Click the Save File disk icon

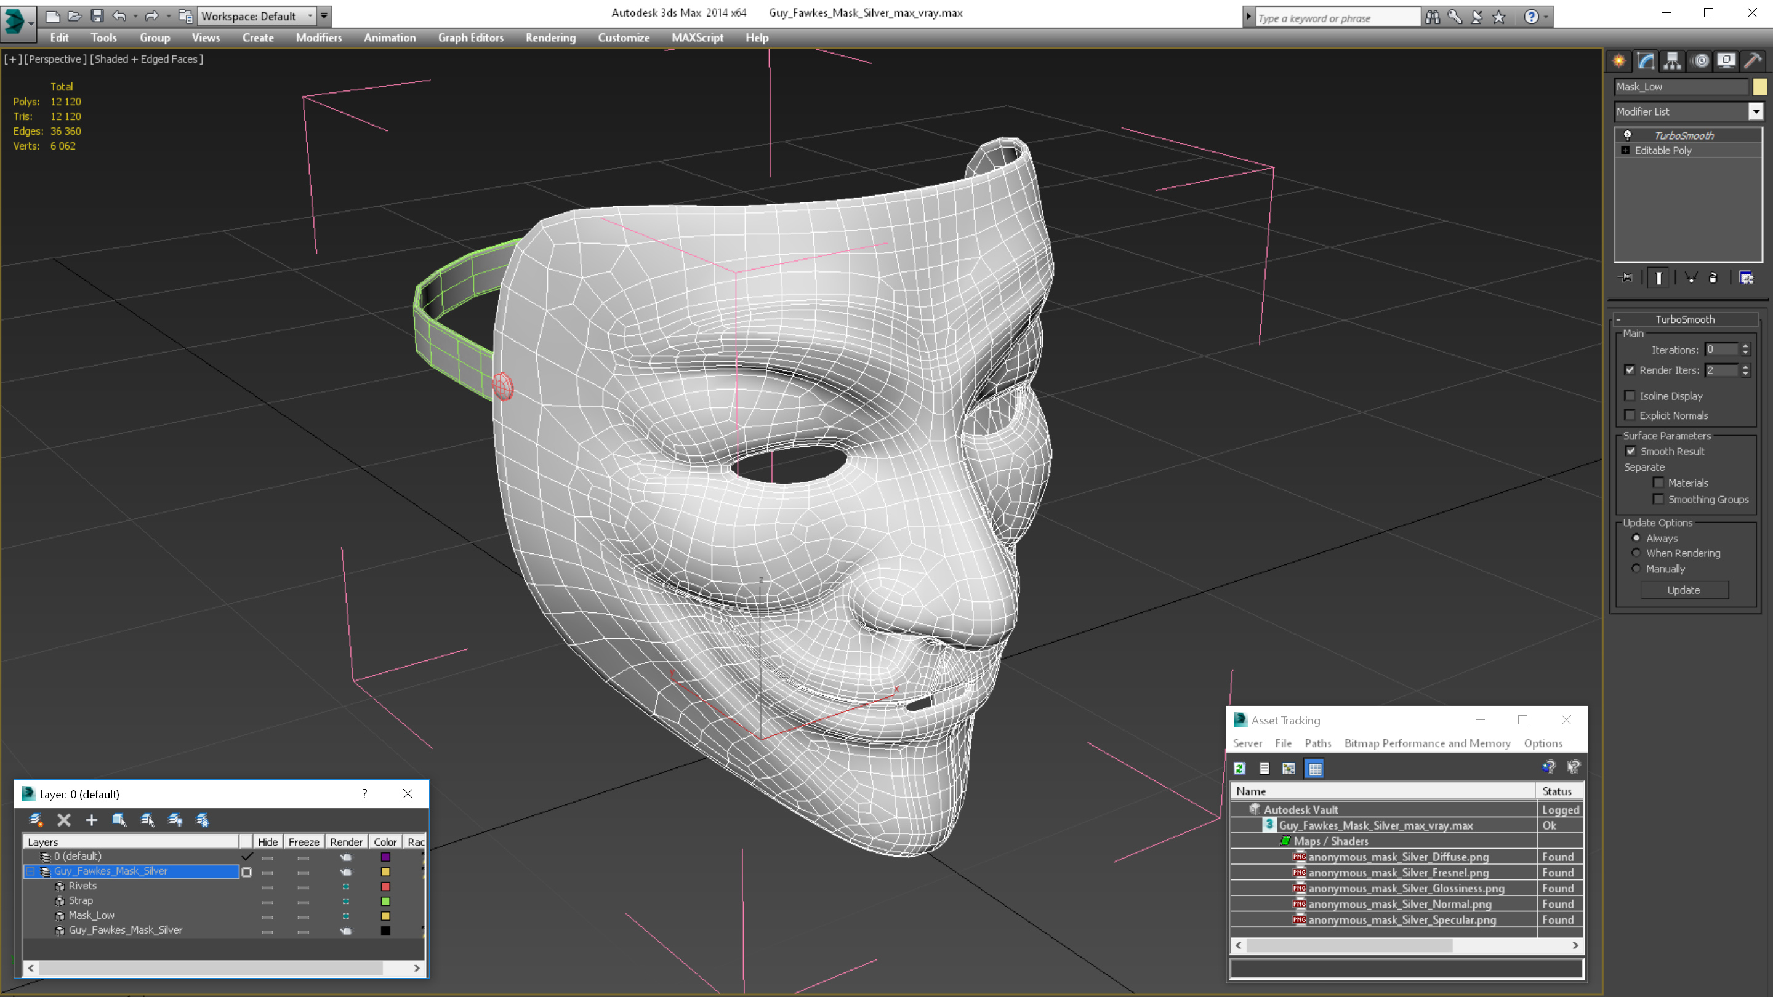click(x=97, y=15)
